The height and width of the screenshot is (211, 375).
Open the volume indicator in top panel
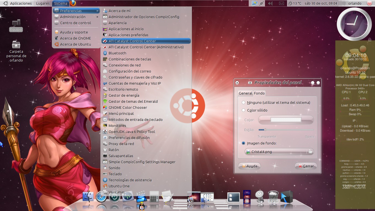270,3
